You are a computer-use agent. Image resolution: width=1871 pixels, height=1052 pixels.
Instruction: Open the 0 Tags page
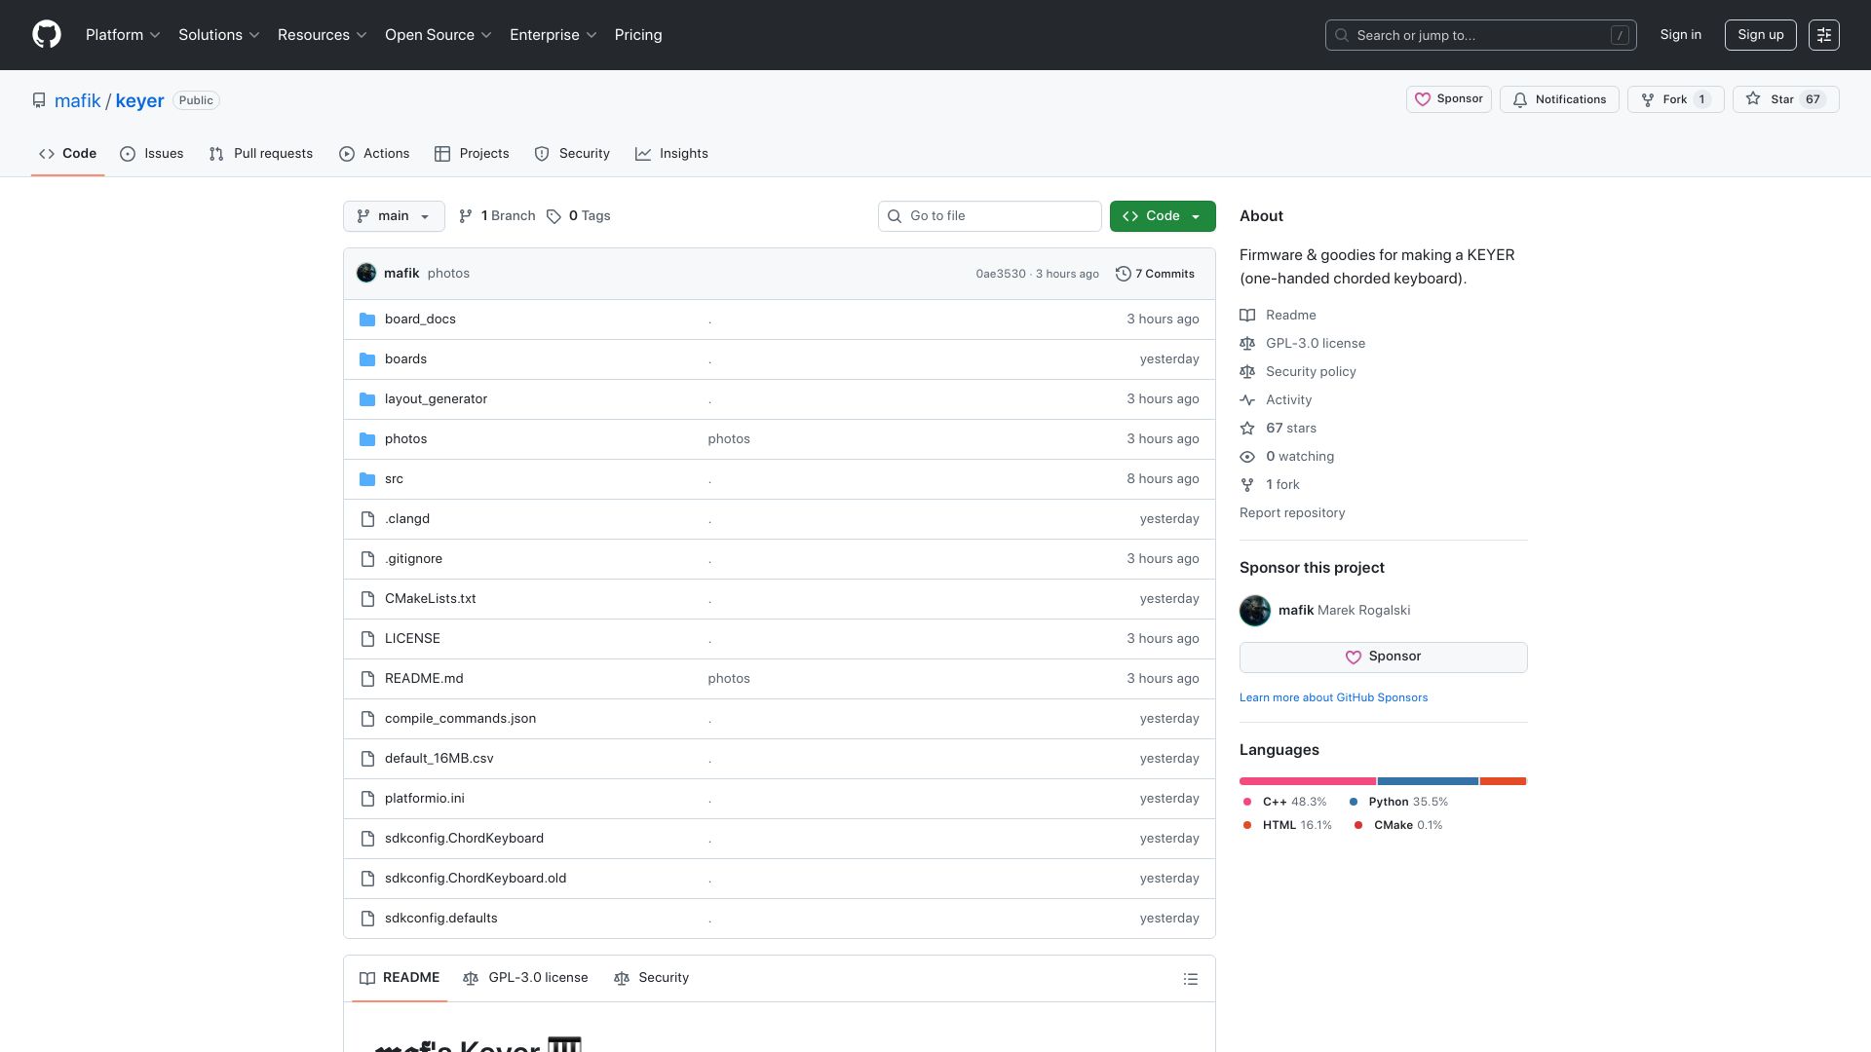579,216
